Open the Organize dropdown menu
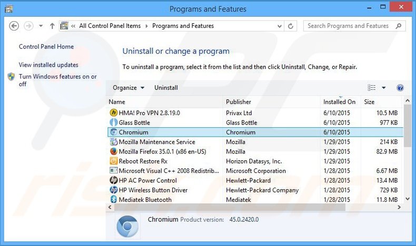The height and width of the screenshot is (246, 416). 128,88
